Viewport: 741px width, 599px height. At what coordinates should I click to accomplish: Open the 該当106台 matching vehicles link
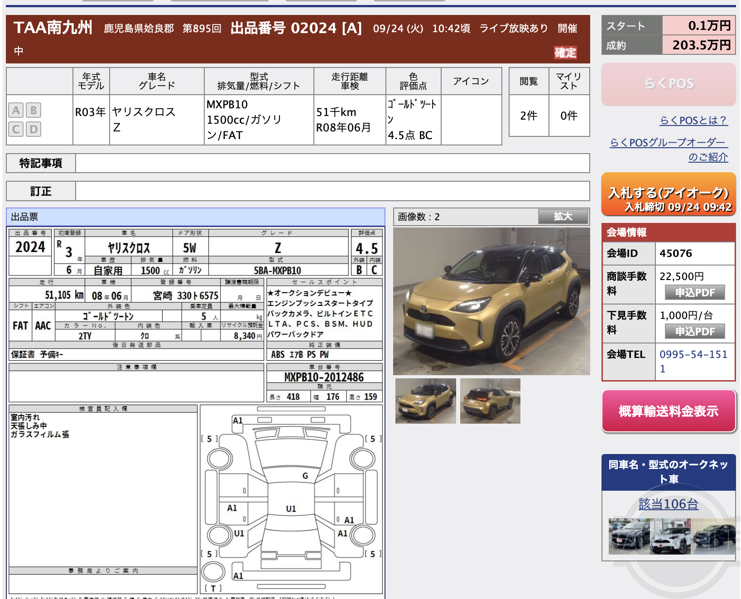668,503
